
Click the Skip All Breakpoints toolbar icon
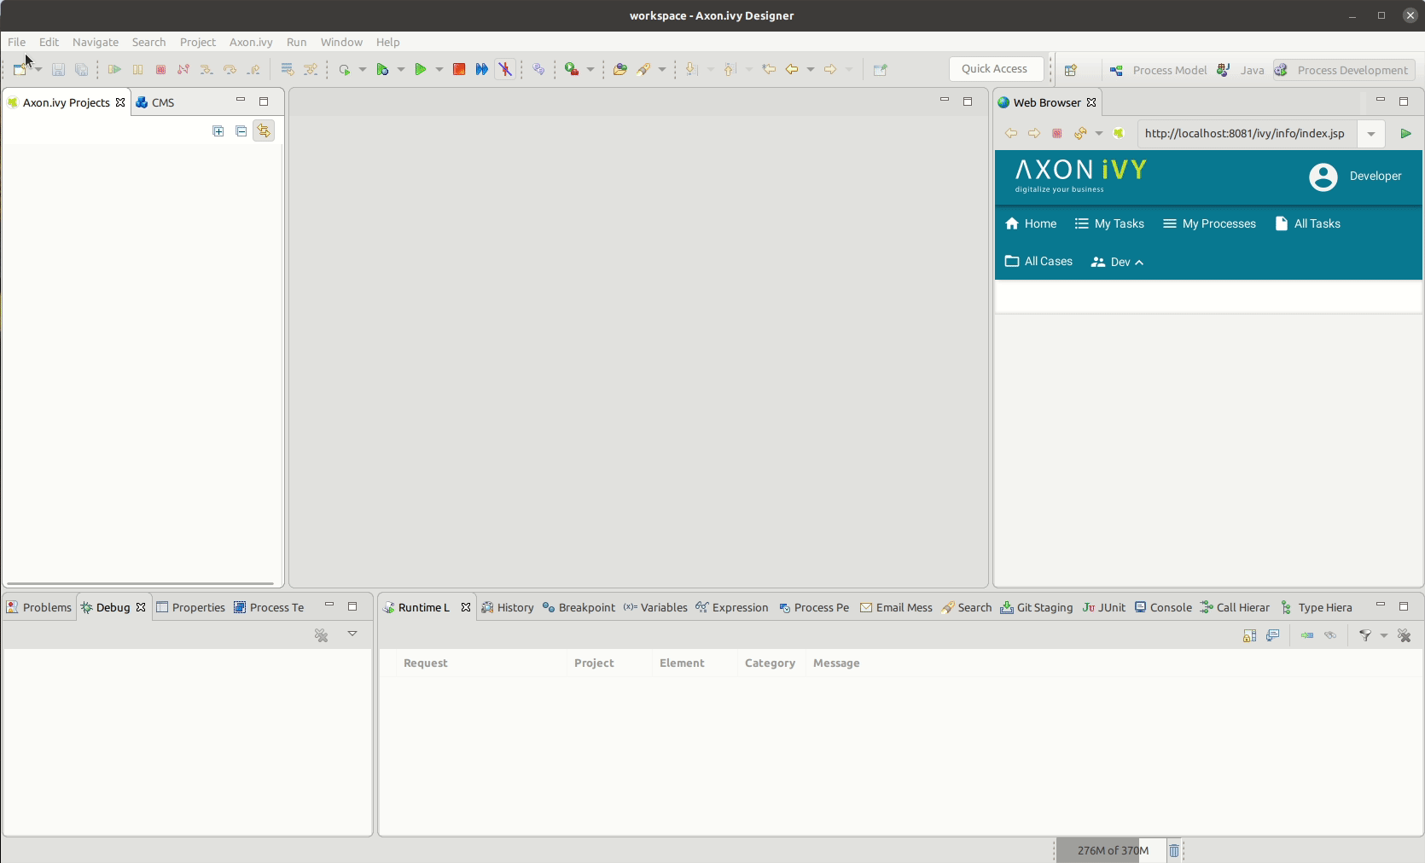tap(505, 70)
